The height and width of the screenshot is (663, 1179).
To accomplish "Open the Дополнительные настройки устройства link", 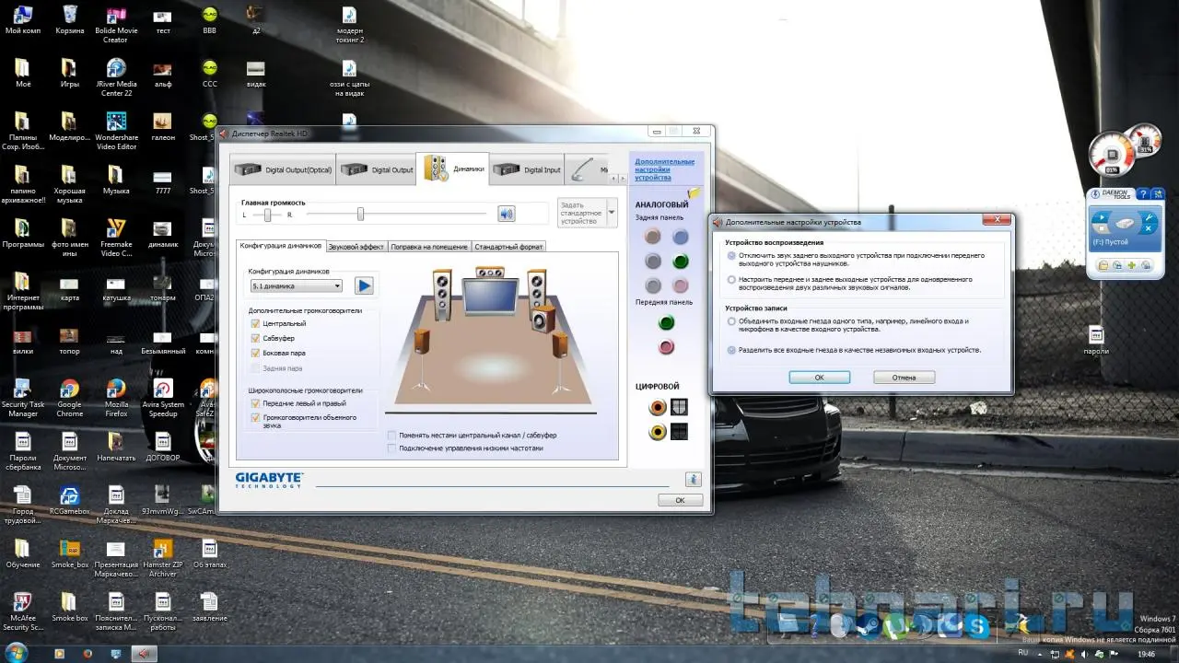I will pyautogui.click(x=664, y=169).
